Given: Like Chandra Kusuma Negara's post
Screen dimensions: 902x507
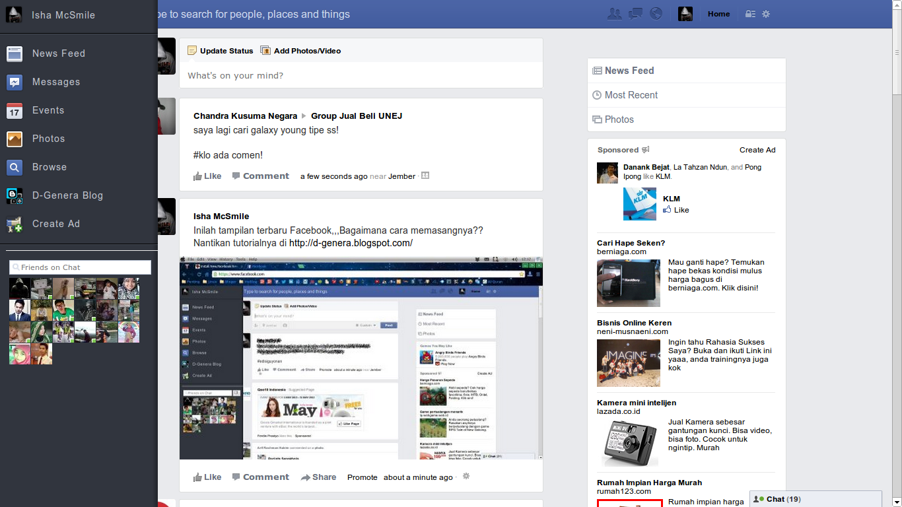Looking at the screenshot, I should 207,176.
